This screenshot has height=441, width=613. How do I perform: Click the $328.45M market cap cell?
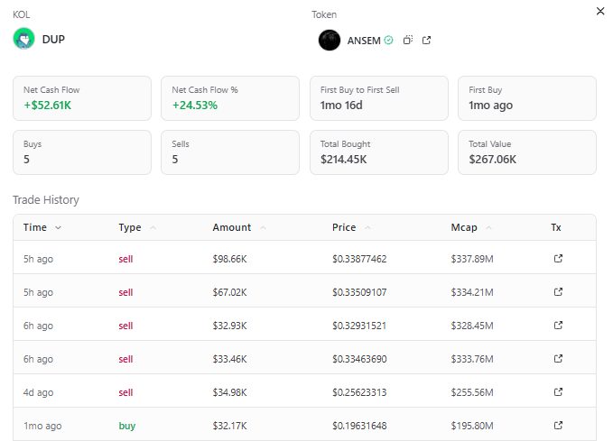[472, 326]
